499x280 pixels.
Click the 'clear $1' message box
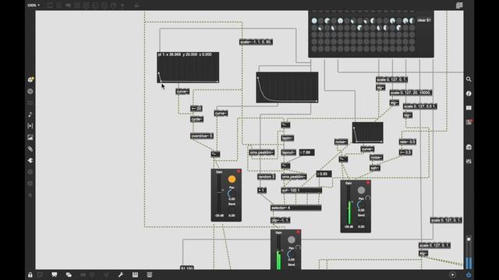424,20
